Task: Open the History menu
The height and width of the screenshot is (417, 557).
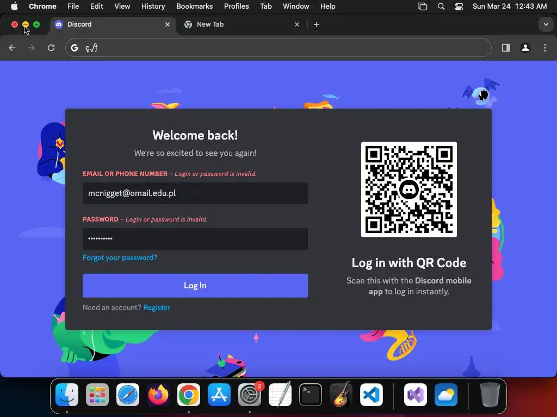Action: pos(153,7)
